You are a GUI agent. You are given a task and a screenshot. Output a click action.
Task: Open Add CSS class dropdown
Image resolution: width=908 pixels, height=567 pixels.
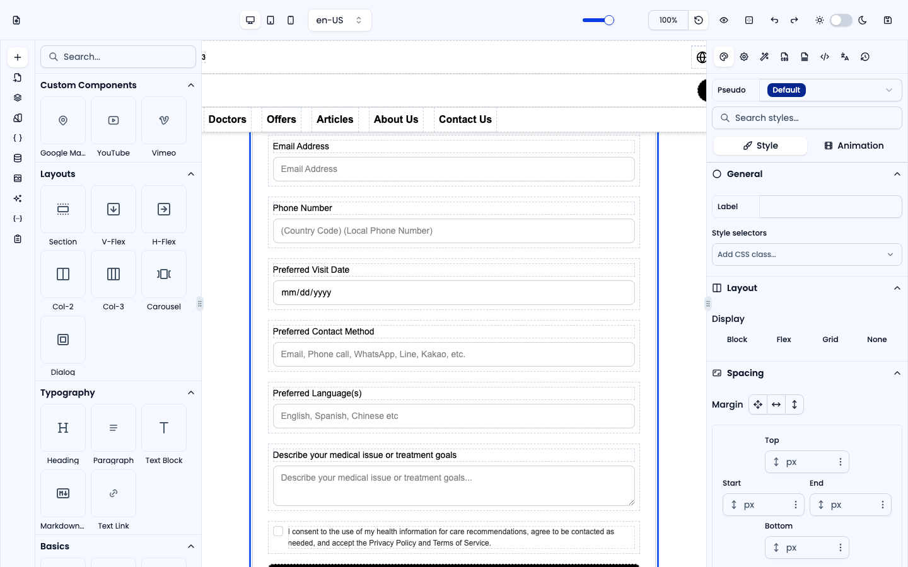[x=807, y=255]
